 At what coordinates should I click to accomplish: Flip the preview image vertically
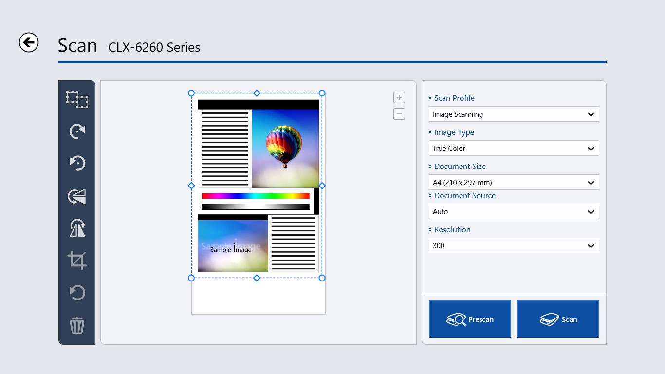click(x=76, y=228)
